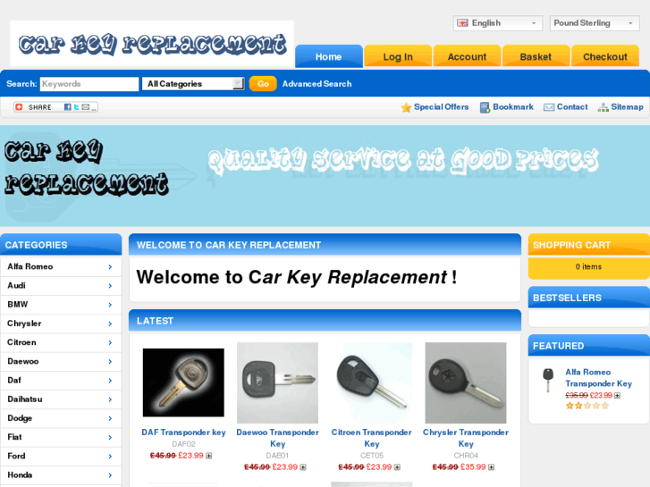This screenshot has height=487, width=650.
Task: Open Chrysler Transponder Key product link
Action: (466, 438)
